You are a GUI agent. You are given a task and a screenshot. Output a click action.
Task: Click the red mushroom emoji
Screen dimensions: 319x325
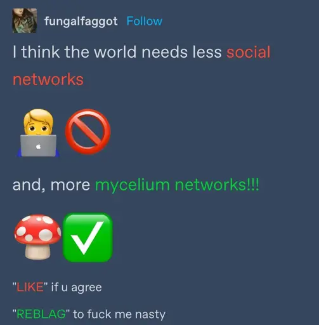(37, 237)
